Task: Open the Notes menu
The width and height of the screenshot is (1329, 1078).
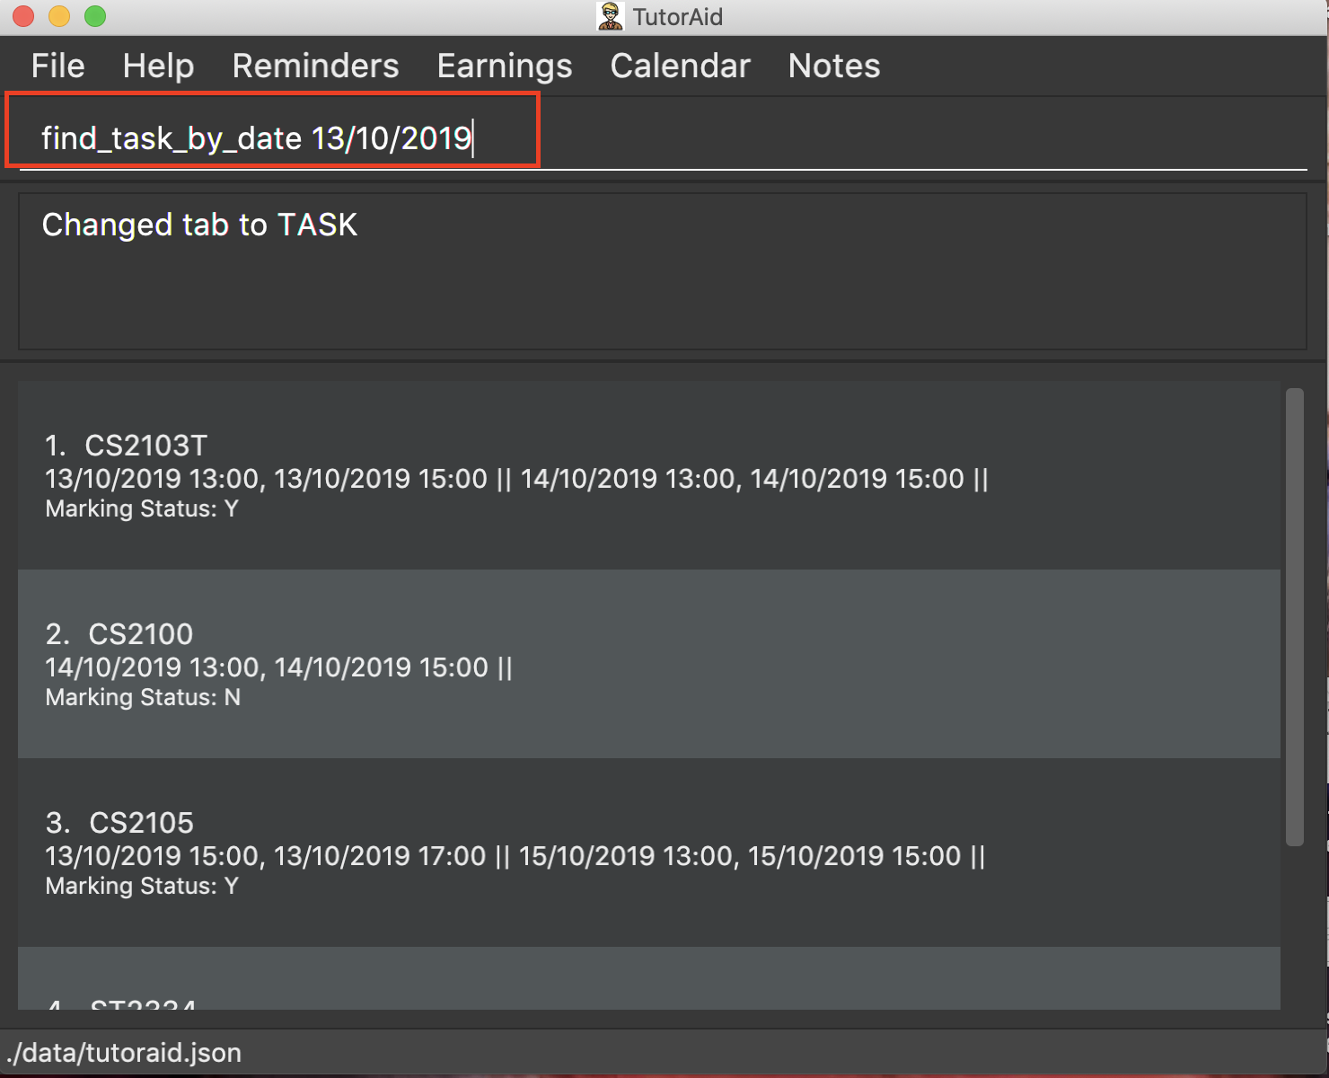Action: pos(834,66)
